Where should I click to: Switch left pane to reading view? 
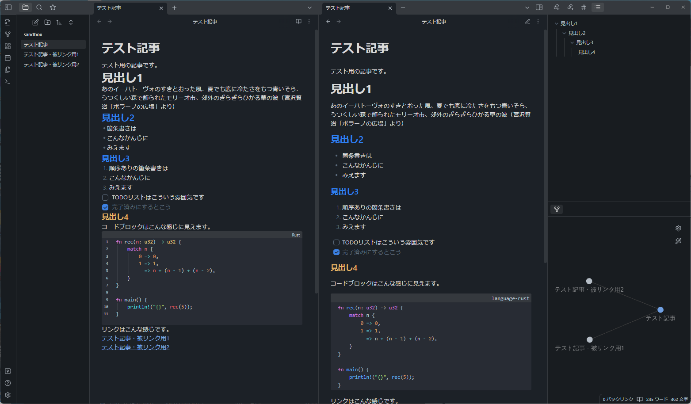298,22
